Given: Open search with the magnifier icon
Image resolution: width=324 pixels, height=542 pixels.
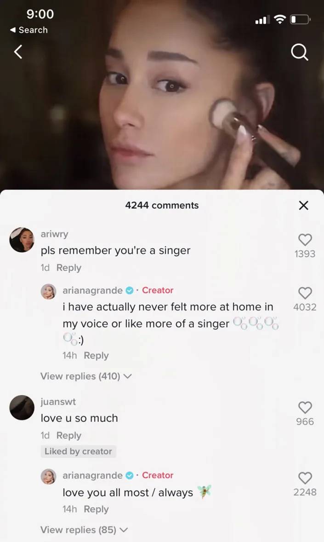Looking at the screenshot, I should [x=300, y=53].
